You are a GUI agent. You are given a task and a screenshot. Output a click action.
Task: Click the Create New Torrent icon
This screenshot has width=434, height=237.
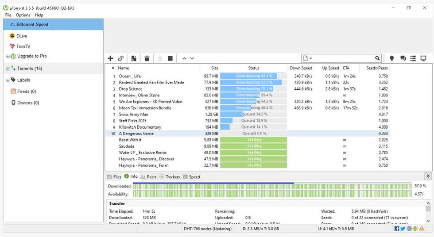pos(134,58)
